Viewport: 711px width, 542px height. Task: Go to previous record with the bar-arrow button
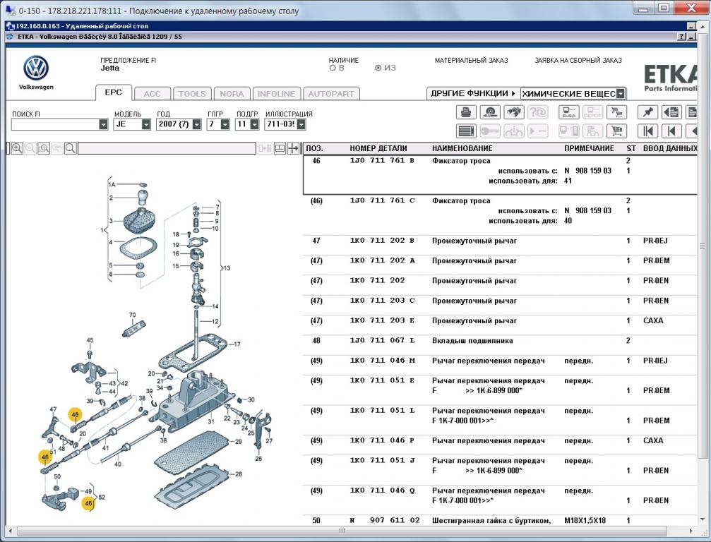click(x=671, y=131)
